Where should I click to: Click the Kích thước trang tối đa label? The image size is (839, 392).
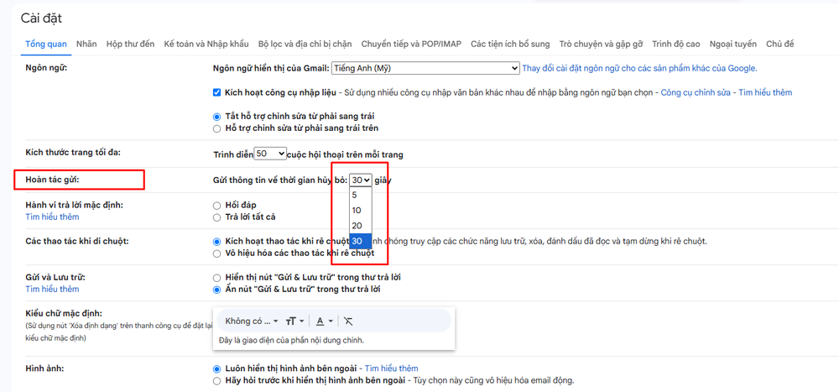coord(73,153)
